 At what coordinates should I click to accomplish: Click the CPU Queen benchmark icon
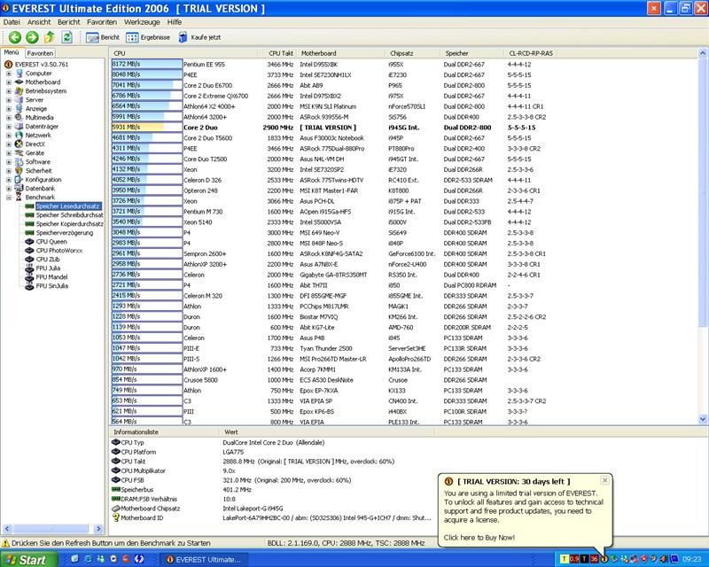29,242
